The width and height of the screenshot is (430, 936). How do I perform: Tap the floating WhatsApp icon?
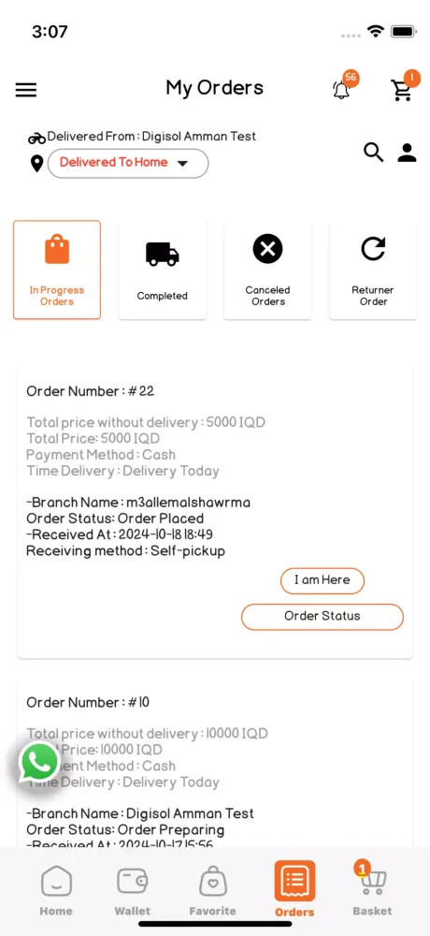click(x=39, y=762)
